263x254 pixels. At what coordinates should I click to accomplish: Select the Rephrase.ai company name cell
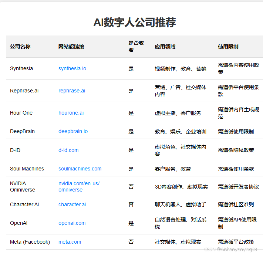pos(24,91)
